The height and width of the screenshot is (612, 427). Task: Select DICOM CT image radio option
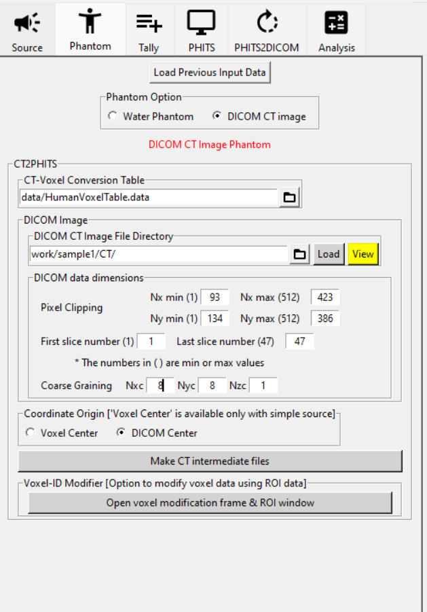click(x=217, y=116)
